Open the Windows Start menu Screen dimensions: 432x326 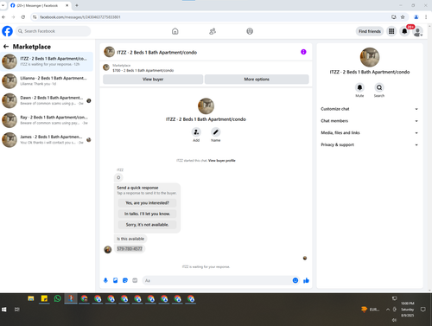[x=4, y=310]
